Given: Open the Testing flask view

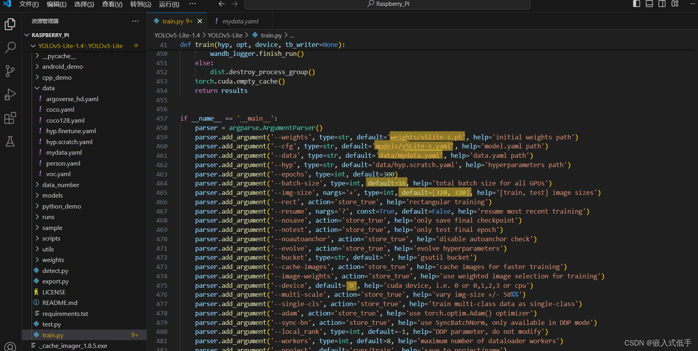Looking at the screenshot, I should click(x=10, y=141).
